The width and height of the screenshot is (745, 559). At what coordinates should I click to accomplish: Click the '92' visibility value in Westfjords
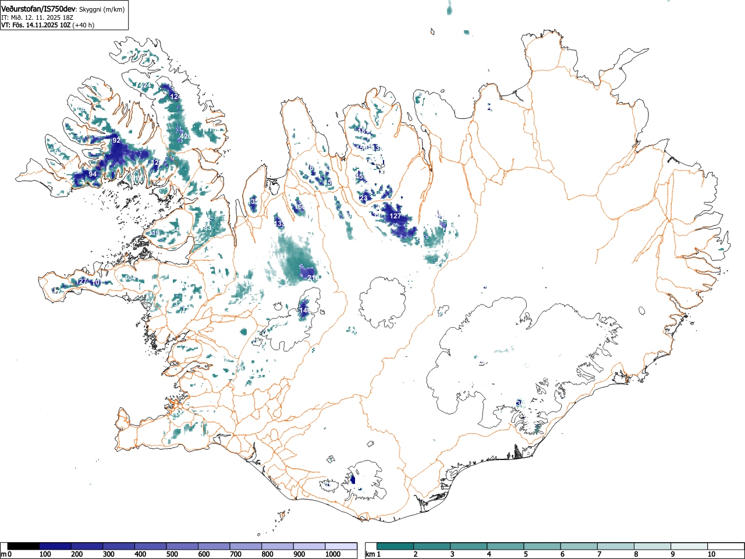click(116, 140)
